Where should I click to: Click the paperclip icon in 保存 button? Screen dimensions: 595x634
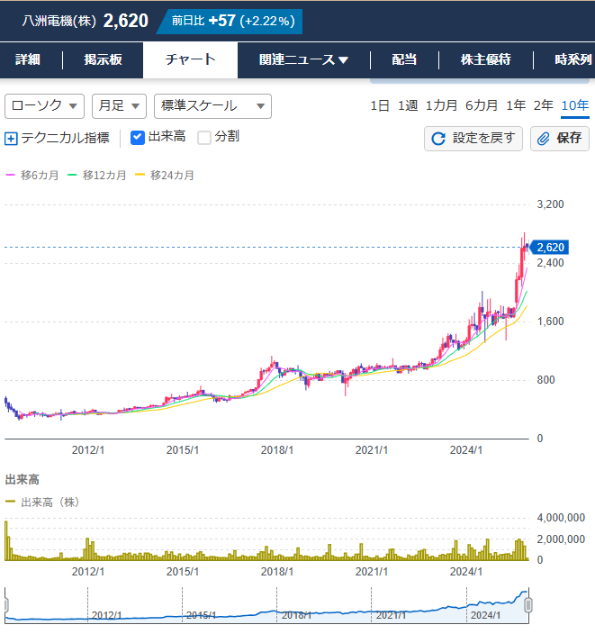pyautogui.click(x=544, y=139)
